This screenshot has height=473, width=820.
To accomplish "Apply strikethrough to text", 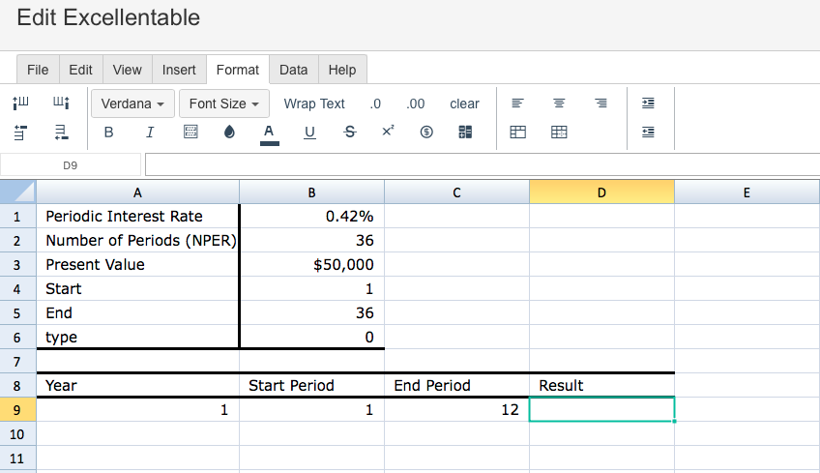I will (x=349, y=133).
